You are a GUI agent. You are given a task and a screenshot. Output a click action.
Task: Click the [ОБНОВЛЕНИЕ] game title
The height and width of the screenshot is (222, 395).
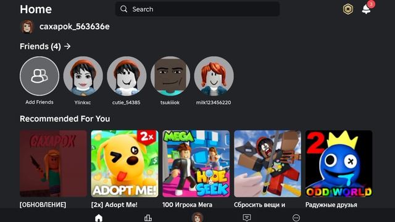(43, 205)
